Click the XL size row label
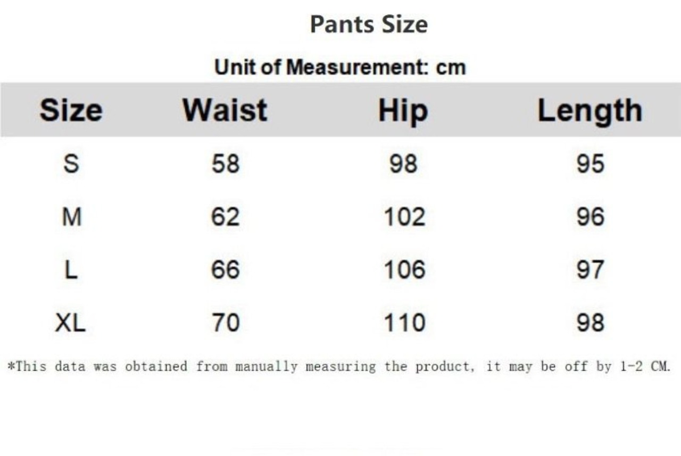 pyautogui.click(x=70, y=323)
